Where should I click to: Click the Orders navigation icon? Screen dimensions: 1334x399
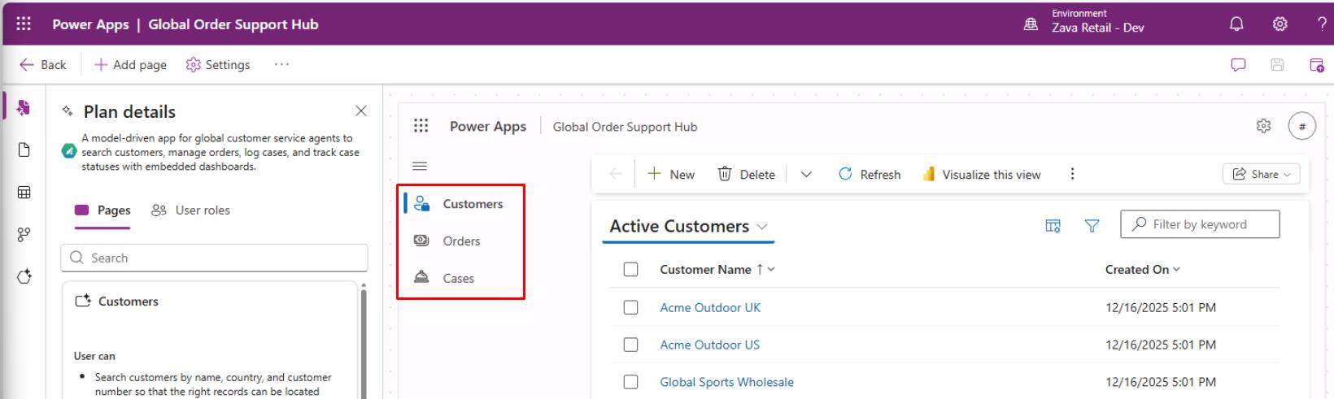[421, 241]
